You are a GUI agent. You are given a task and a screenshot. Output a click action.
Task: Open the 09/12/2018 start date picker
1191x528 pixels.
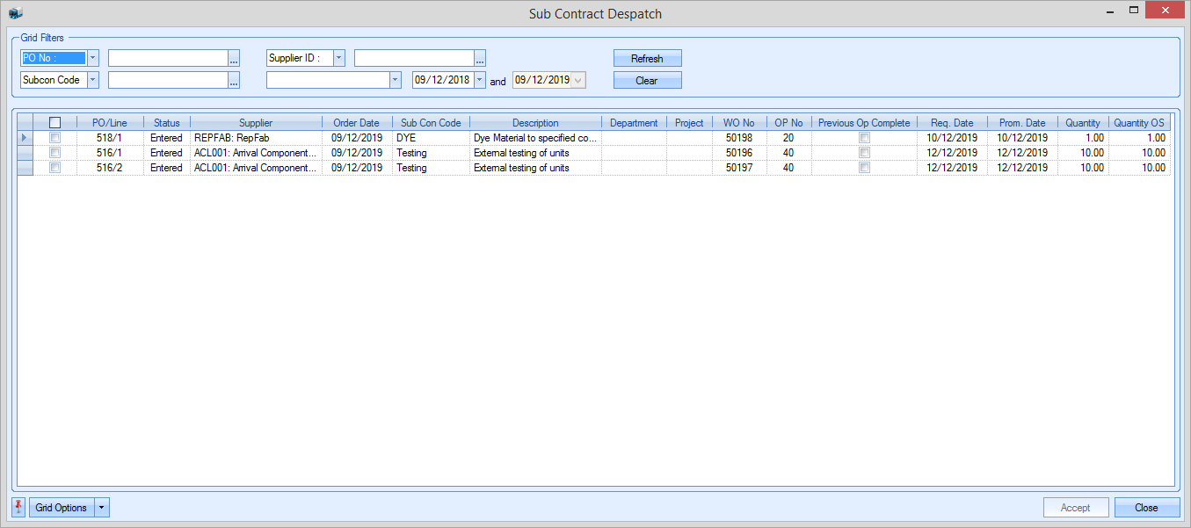pyautogui.click(x=479, y=80)
